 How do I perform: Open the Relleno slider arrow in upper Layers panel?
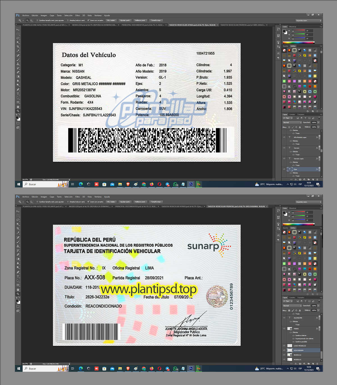(x=318, y=127)
